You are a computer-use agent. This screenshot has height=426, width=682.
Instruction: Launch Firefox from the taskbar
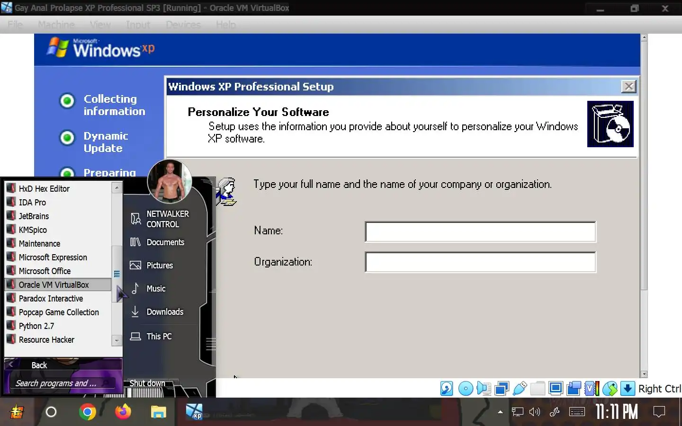[123, 412]
